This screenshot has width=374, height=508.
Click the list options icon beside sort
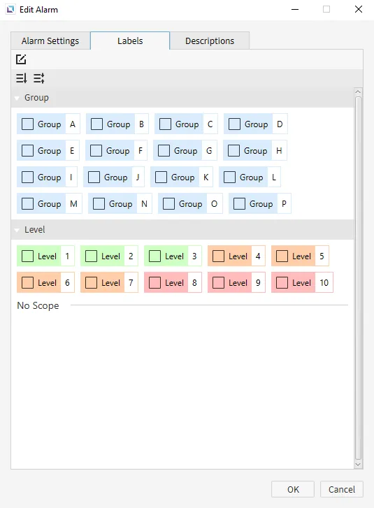pyautogui.click(x=39, y=78)
